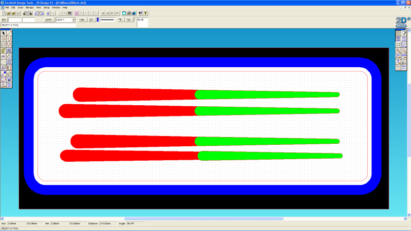Open the File menu
411x231 pixels.
click(x=7, y=8)
